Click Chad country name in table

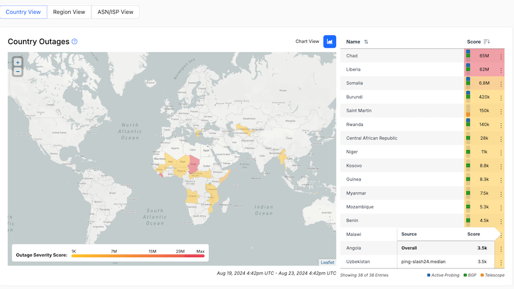(x=352, y=56)
